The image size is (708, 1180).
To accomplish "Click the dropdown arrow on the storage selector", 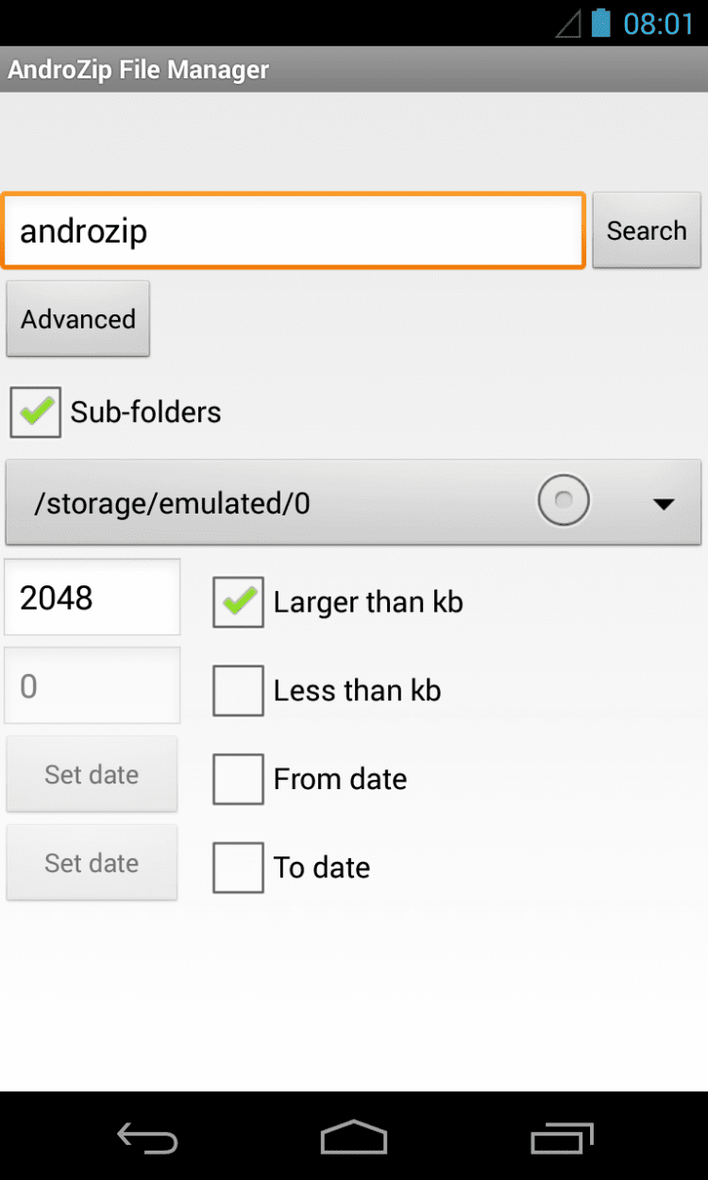I will pos(664,504).
